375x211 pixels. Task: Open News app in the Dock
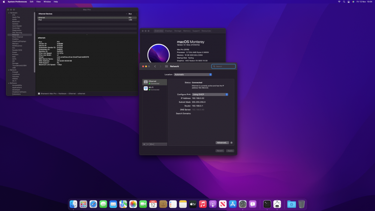pos(223,204)
